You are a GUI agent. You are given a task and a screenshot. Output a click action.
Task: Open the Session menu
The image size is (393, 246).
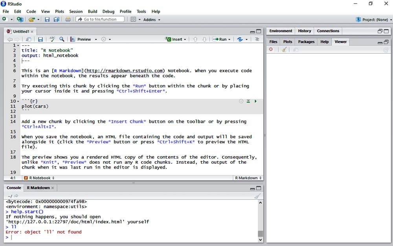click(x=76, y=11)
